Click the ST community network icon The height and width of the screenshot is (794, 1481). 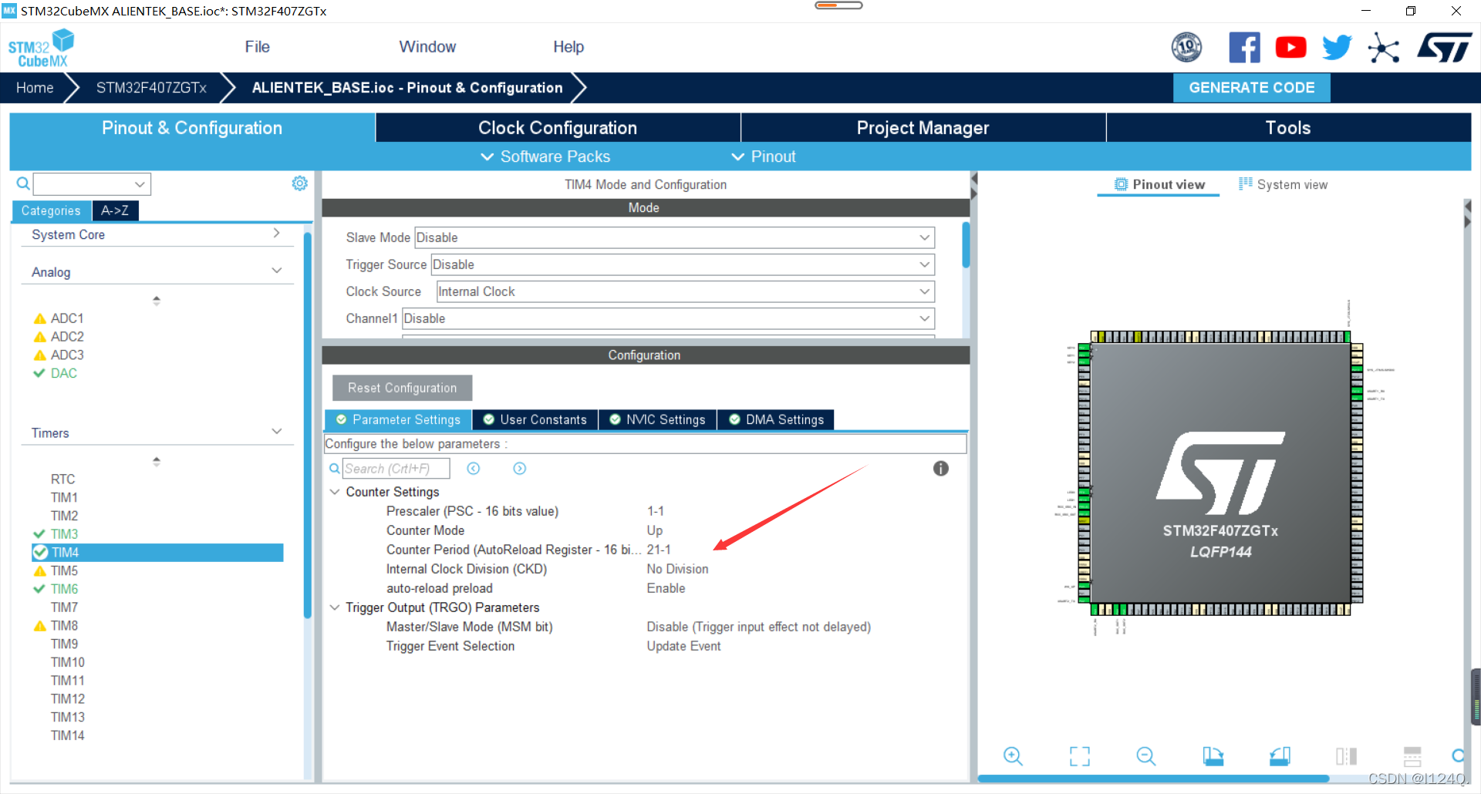(1384, 48)
